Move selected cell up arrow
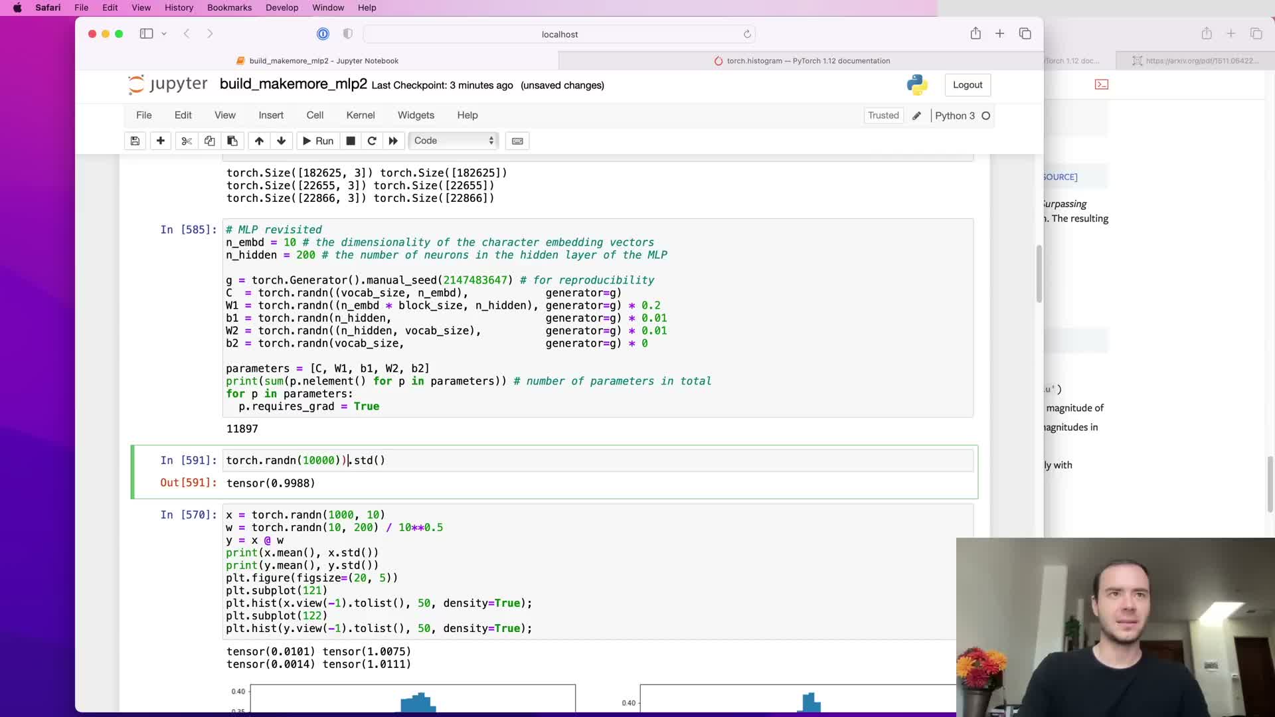The image size is (1275, 717). point(259,141)
